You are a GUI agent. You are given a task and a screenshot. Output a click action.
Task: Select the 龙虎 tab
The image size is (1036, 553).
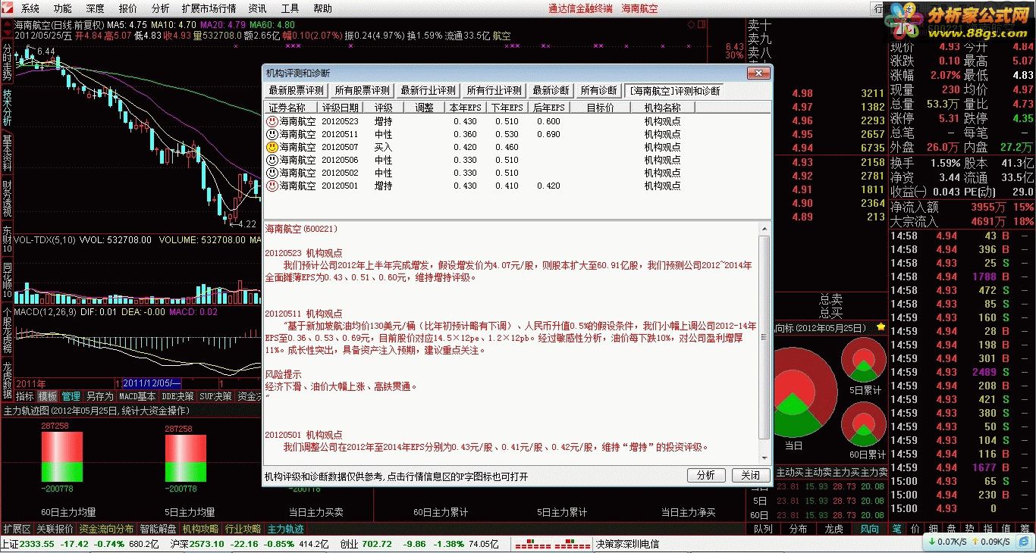[834, 529]
